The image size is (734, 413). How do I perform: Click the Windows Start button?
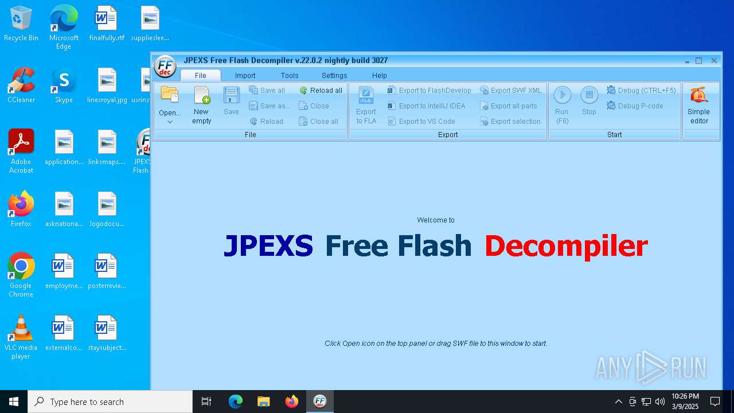pyautogui.click(x=14, y=402)
